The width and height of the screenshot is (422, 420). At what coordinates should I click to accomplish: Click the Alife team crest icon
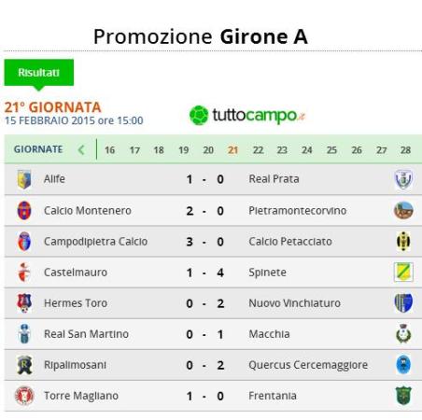pos(24,179)
